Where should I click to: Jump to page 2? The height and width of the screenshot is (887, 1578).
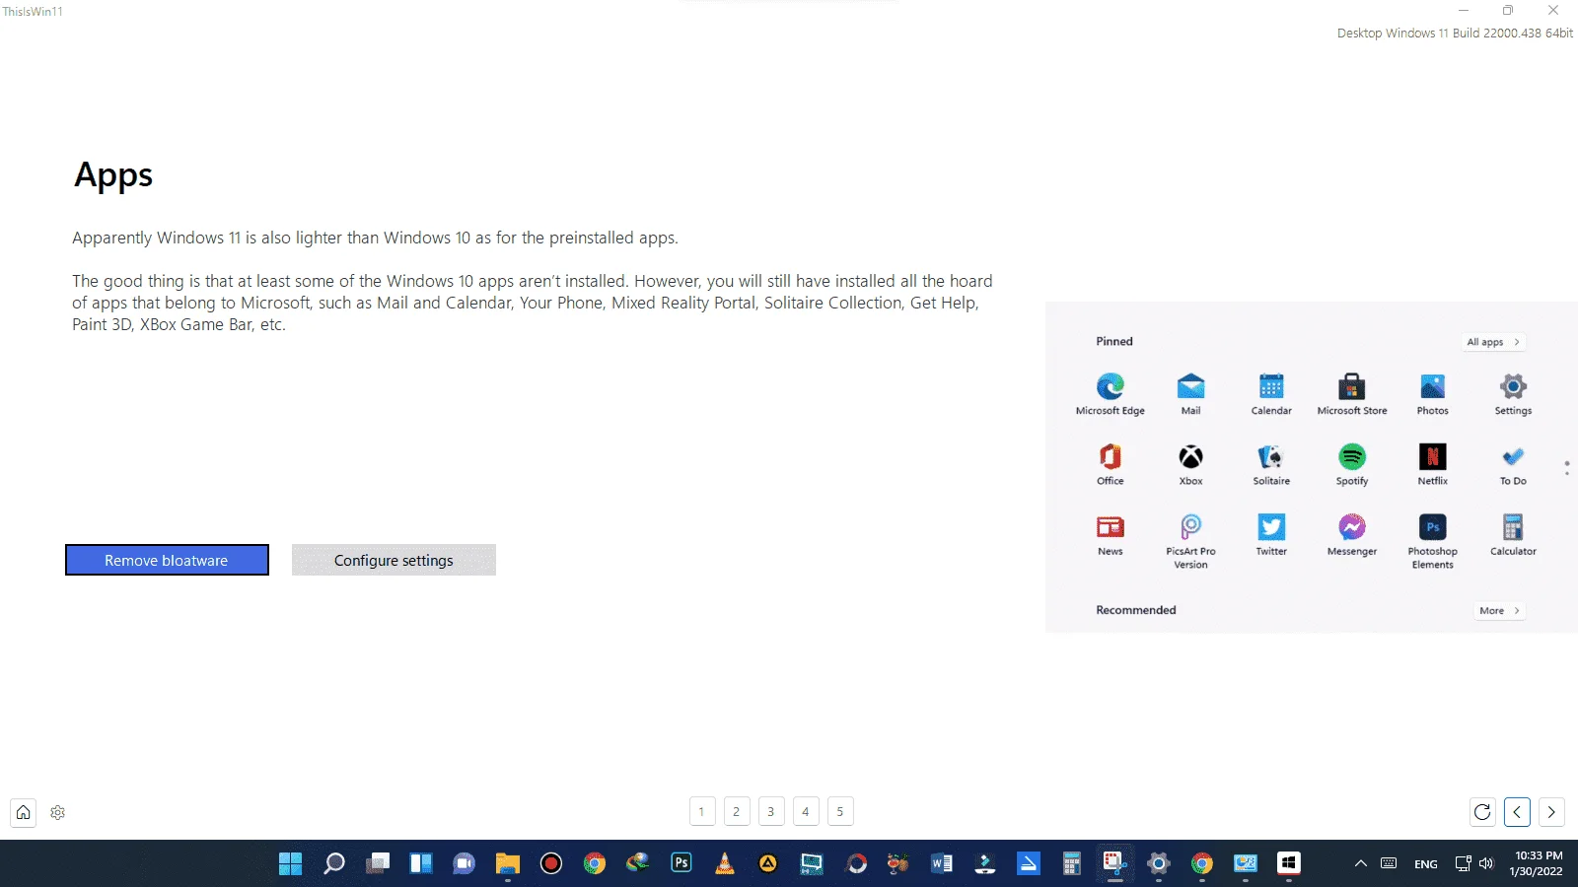[737, 811]
